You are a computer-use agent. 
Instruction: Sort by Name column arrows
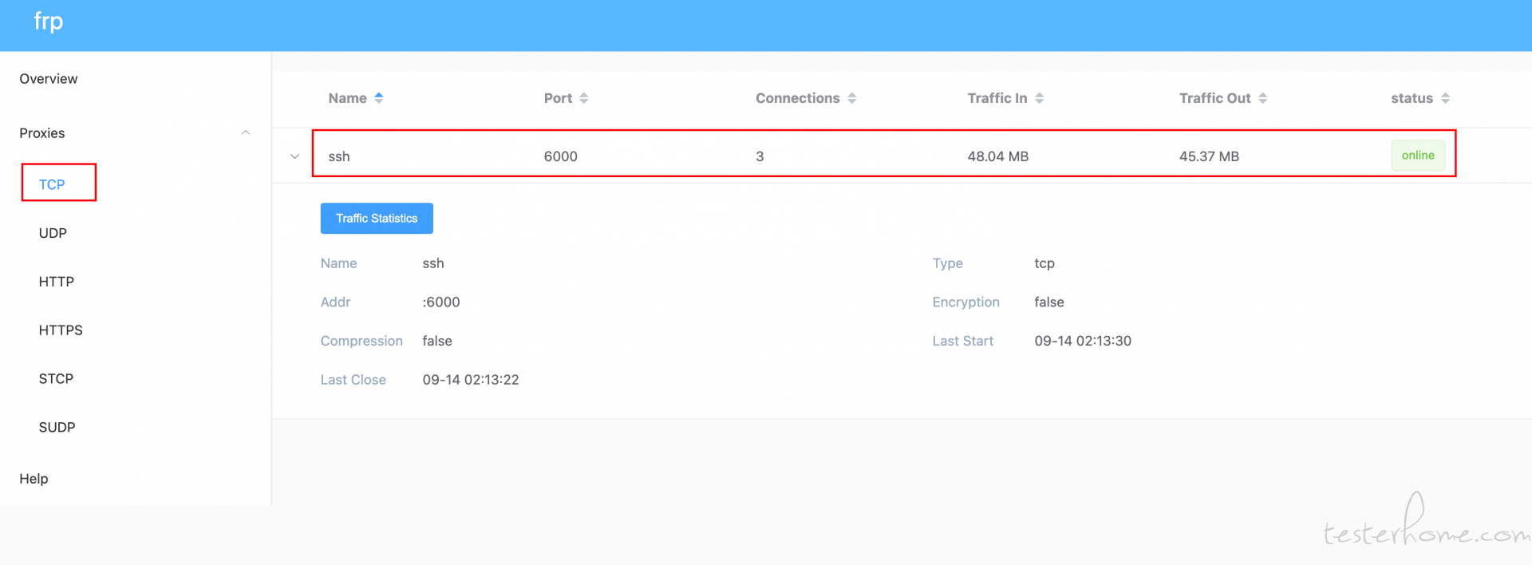[379, 98]
